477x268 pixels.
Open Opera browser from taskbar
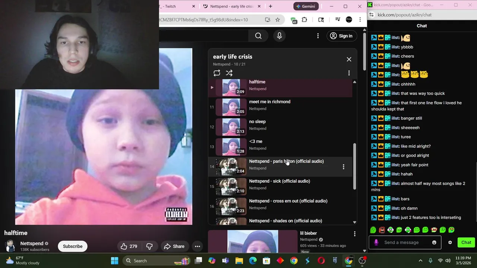[x=321, y=261]
